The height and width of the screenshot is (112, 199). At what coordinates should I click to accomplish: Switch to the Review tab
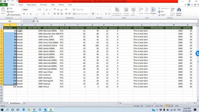62,5
